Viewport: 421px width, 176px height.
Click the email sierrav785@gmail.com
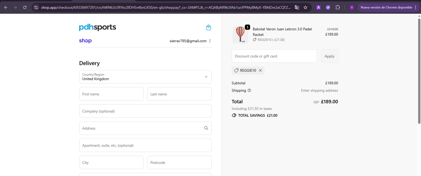[188, 41]
